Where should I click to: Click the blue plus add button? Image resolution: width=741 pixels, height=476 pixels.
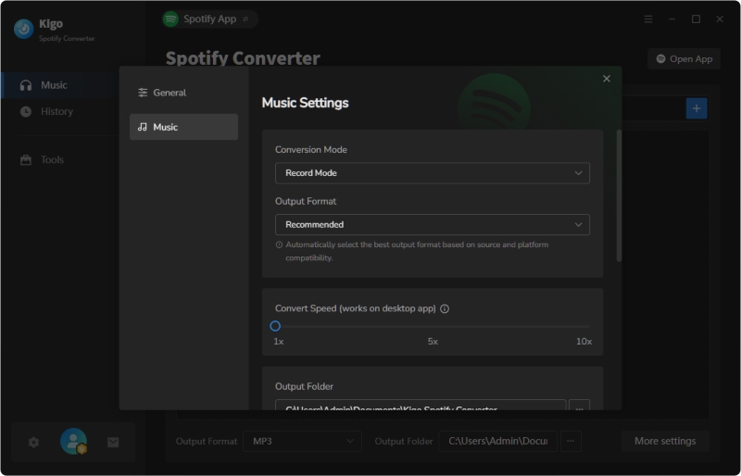coord(697,108)
